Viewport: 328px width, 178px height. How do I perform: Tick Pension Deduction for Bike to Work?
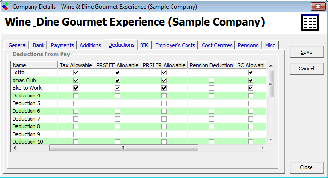click(x=212, y=88)
